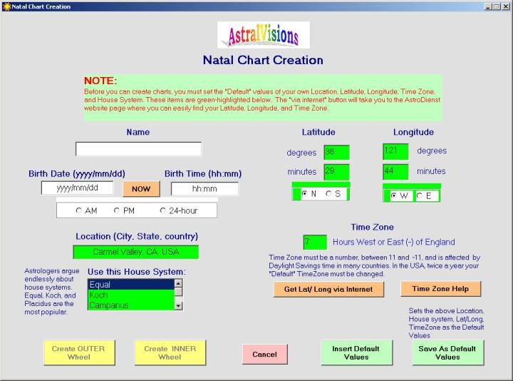This screenshot has width=513, height=381.
Task: Click the AstralVisions logo image
Action: click(x=264, y=35)
